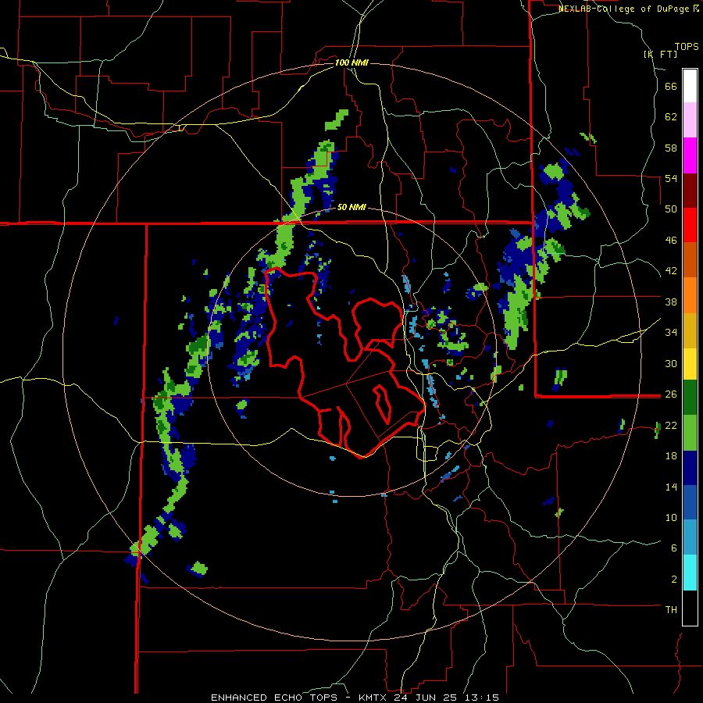Click the legend value "14"

click(x=671, y=487)
